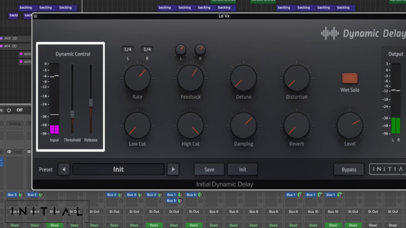Image resolution: width=406 pixels, height=228 pixels.
Task: Open the Bus 5 send slot beneath Bus 1
Action: pos(172,201)
